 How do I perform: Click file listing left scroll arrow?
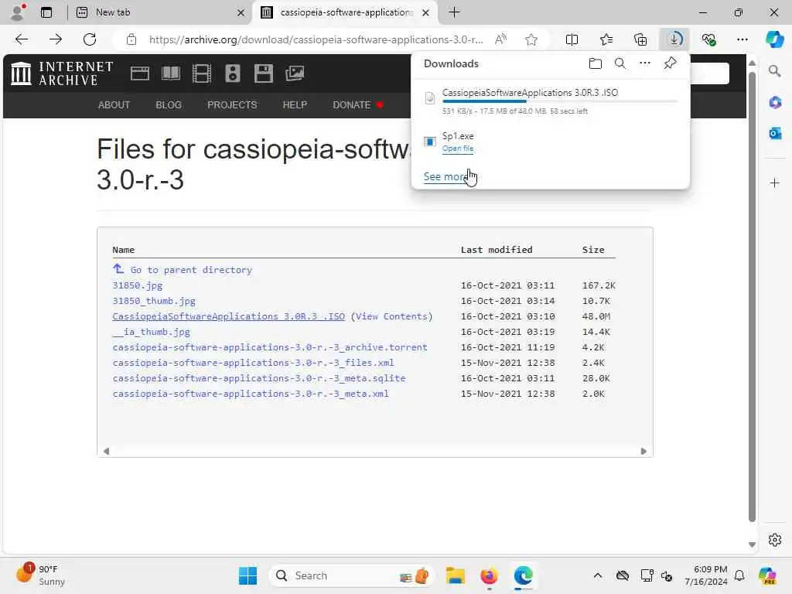click(106, 451)
